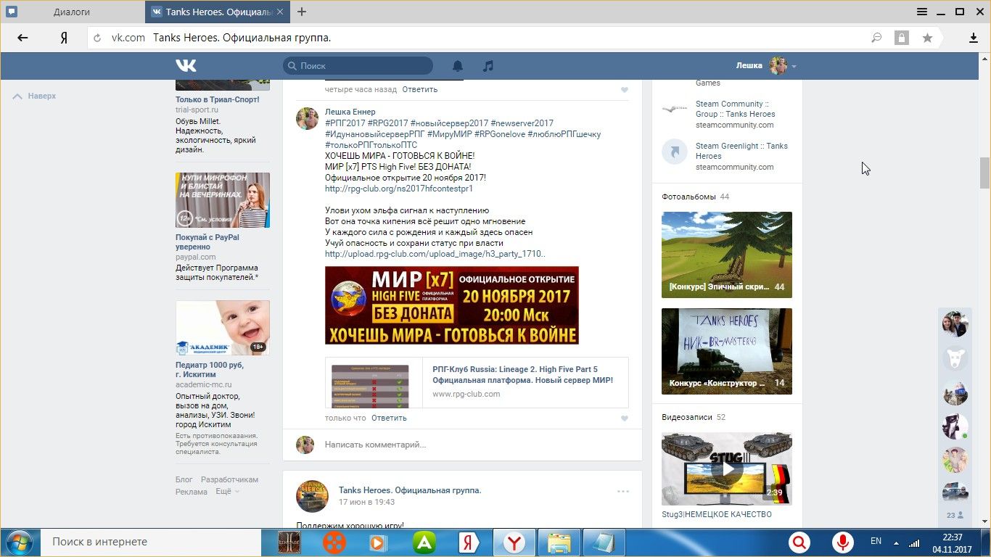Click the Разработчикам footer link

(x=229, y=480)
